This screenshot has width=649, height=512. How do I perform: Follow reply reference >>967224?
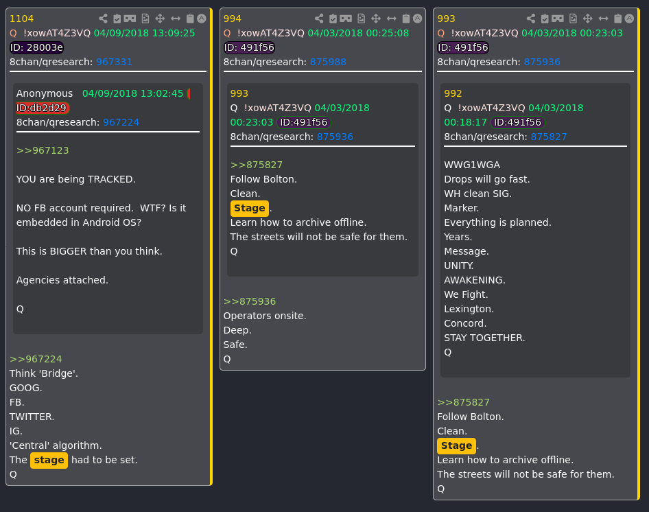[x=36, y=359]
